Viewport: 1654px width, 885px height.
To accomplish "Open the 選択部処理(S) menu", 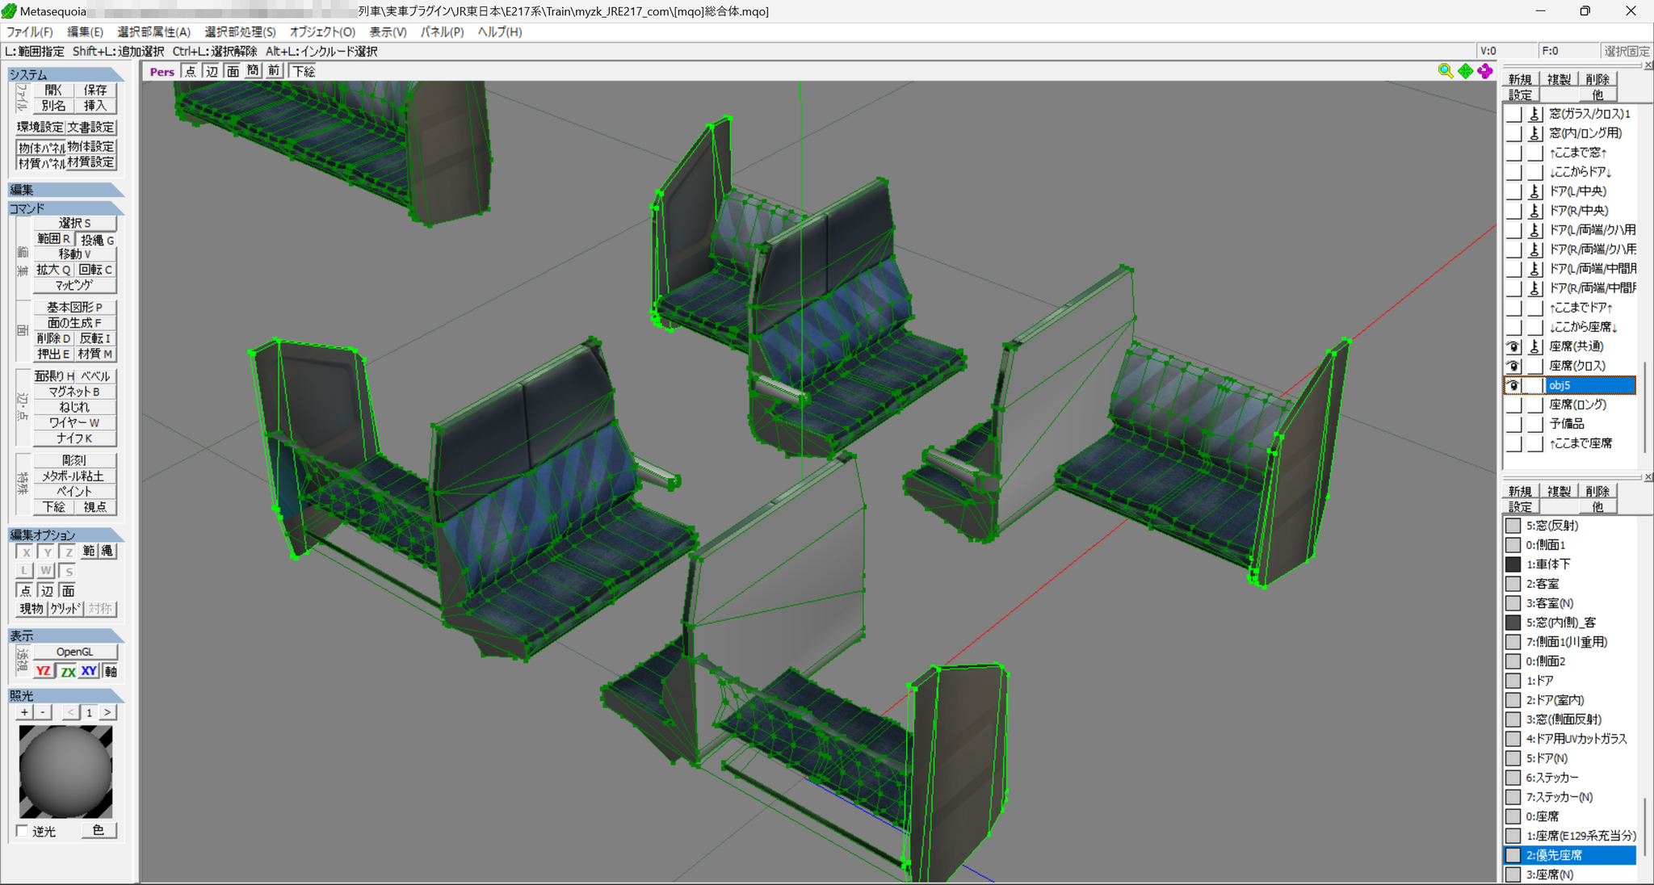I will (240, 32).
